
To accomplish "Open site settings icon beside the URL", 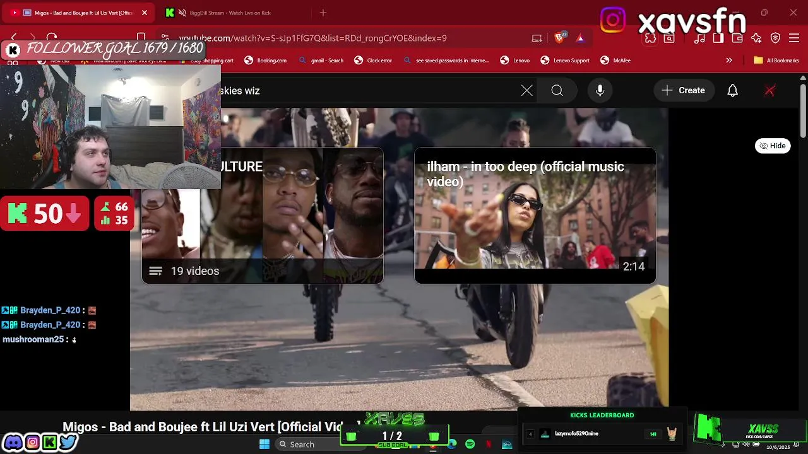I will tap(165, 38).
